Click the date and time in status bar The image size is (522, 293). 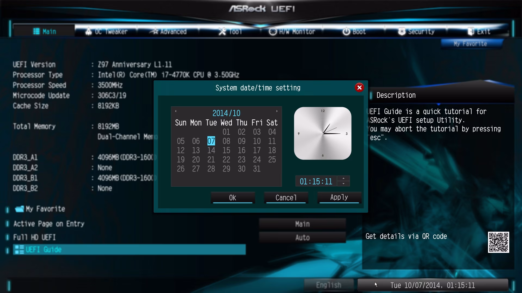[x=433, y=285]
